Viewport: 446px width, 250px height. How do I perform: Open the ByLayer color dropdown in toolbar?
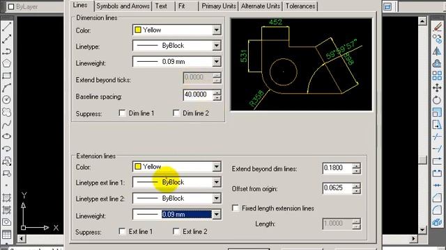click(34, 6)
